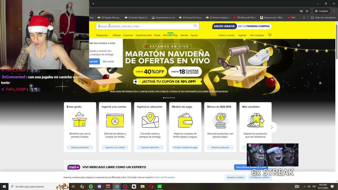The width and height of the screenshot is (338, 190).
Task: Open File Explorer from the taskbar
Action: tap(143, 187)
